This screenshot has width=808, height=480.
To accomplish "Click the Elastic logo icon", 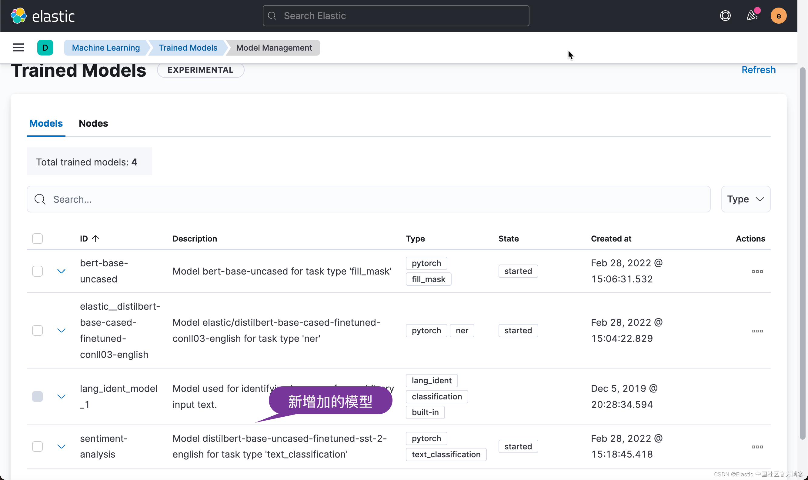I will (x=18, y=16).
